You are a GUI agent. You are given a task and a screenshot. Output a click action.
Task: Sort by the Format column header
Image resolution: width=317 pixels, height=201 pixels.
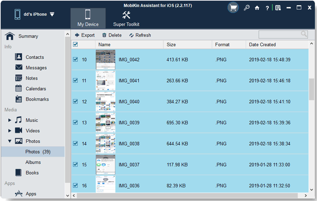click(x=229, y=44)
